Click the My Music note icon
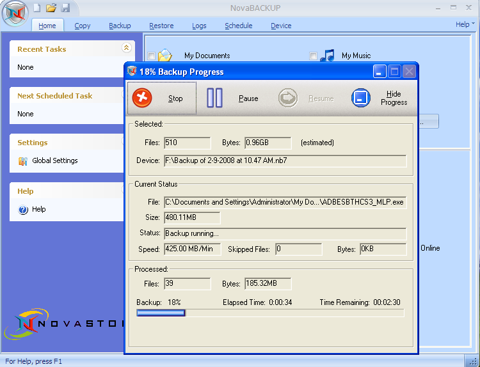 pyautogui.click(x=327, y=55)
